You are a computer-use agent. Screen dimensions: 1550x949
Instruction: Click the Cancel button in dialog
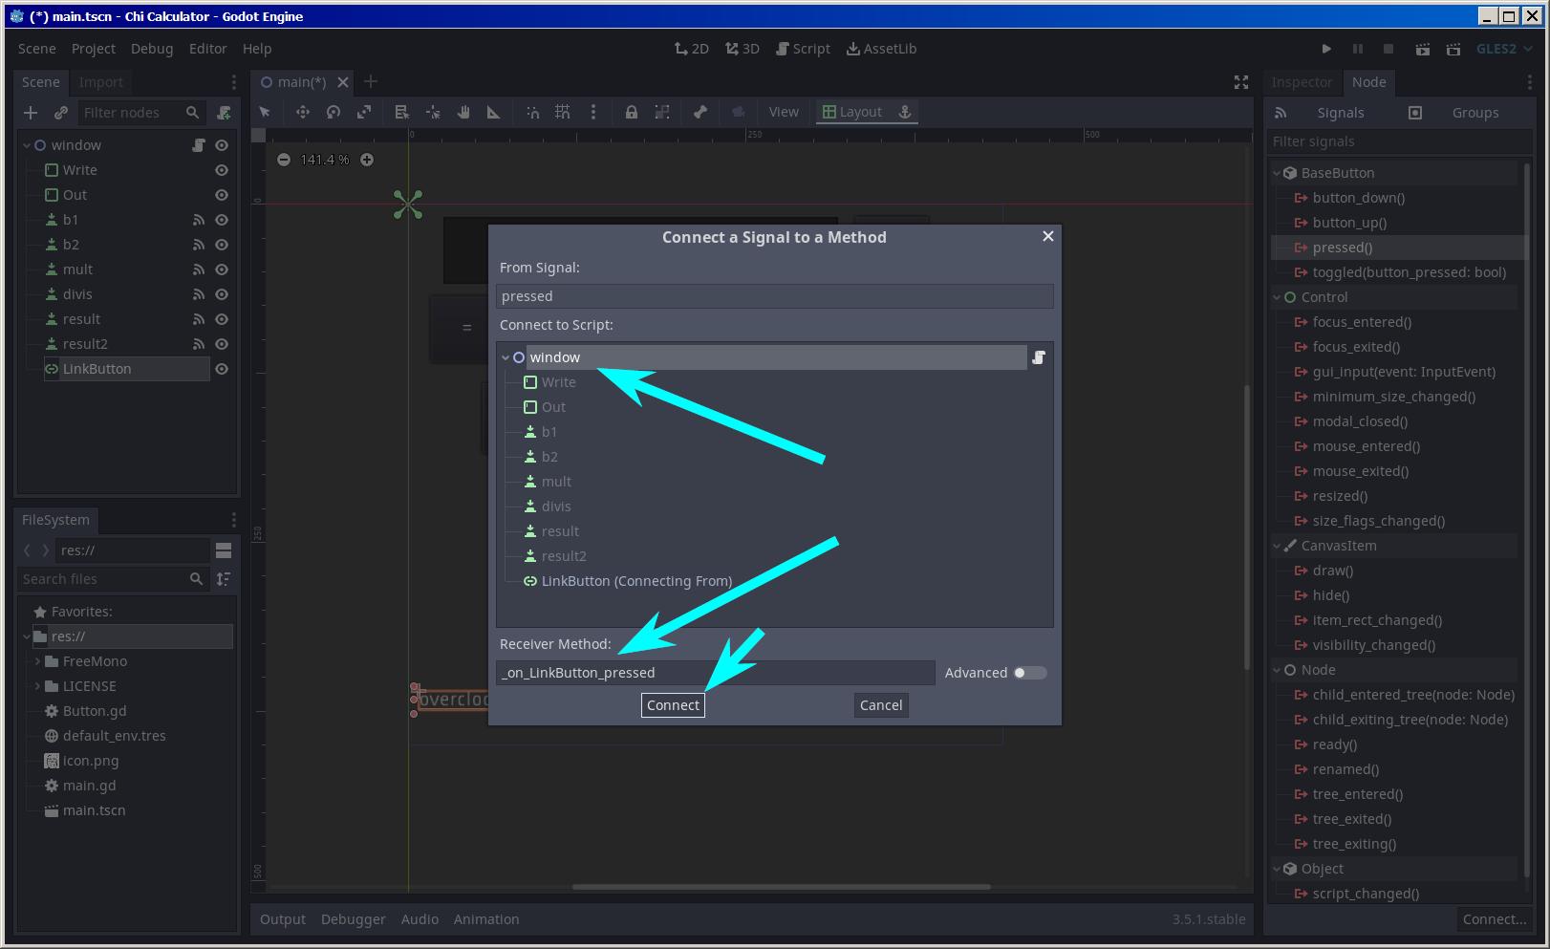point(880,705)
